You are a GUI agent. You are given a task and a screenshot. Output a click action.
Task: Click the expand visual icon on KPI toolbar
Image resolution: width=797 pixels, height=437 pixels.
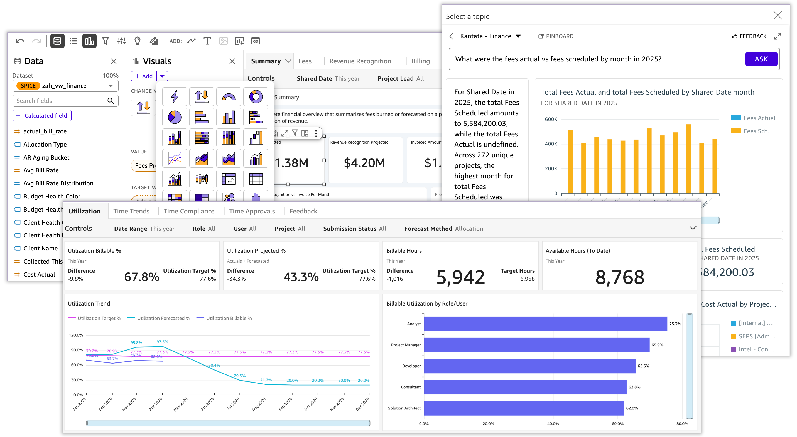pos(285,133)
